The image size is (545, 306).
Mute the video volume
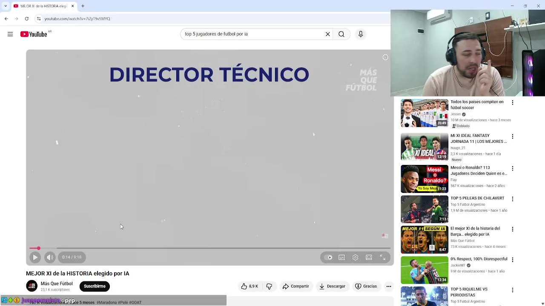tap(50, 257)
